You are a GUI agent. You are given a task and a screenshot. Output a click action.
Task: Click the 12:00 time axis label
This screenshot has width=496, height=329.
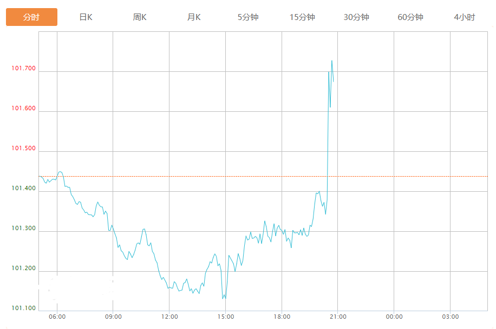(169, 317)
